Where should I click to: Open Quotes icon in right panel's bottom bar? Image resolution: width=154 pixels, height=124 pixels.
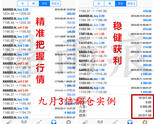84,122
